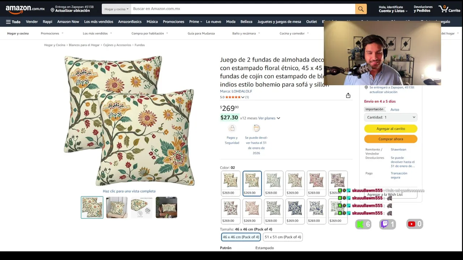Open the Todo hamburger menu
The image size is (463, 260).
(x=13, y=22)
